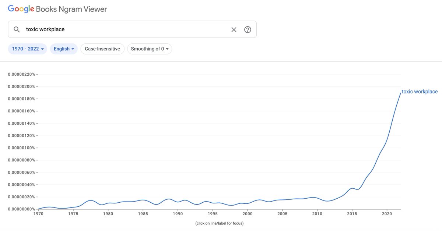Click the 2015 x-axis year label
This screenshot has height=231, width=442.
click(x=352, y=214)
